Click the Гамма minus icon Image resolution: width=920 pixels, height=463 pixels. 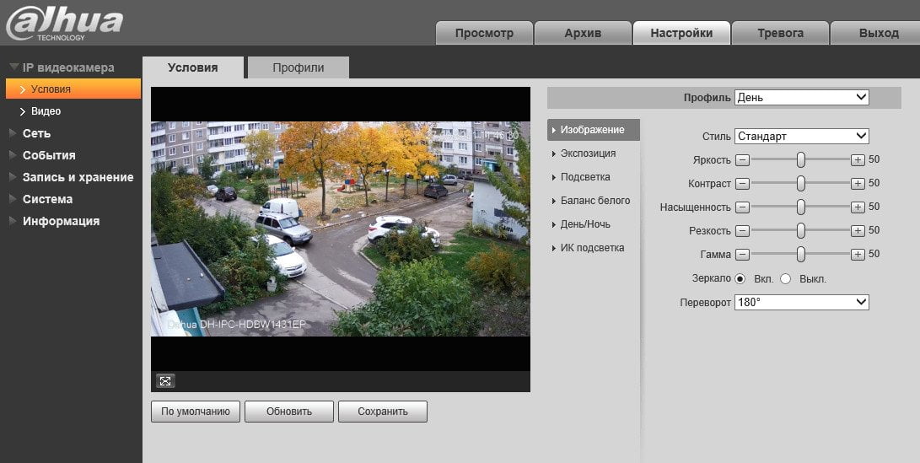(x=743, y=254)
